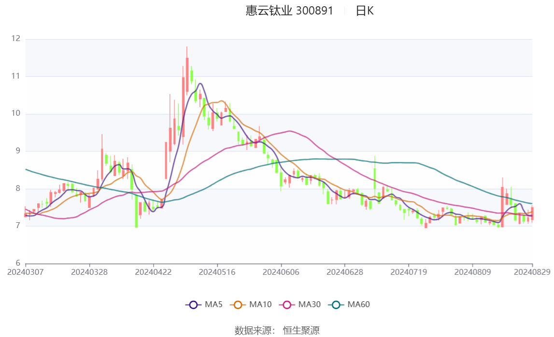554x337 pixels.
Task: Toggle the MA60 legend entry
Action: (349, 305)
